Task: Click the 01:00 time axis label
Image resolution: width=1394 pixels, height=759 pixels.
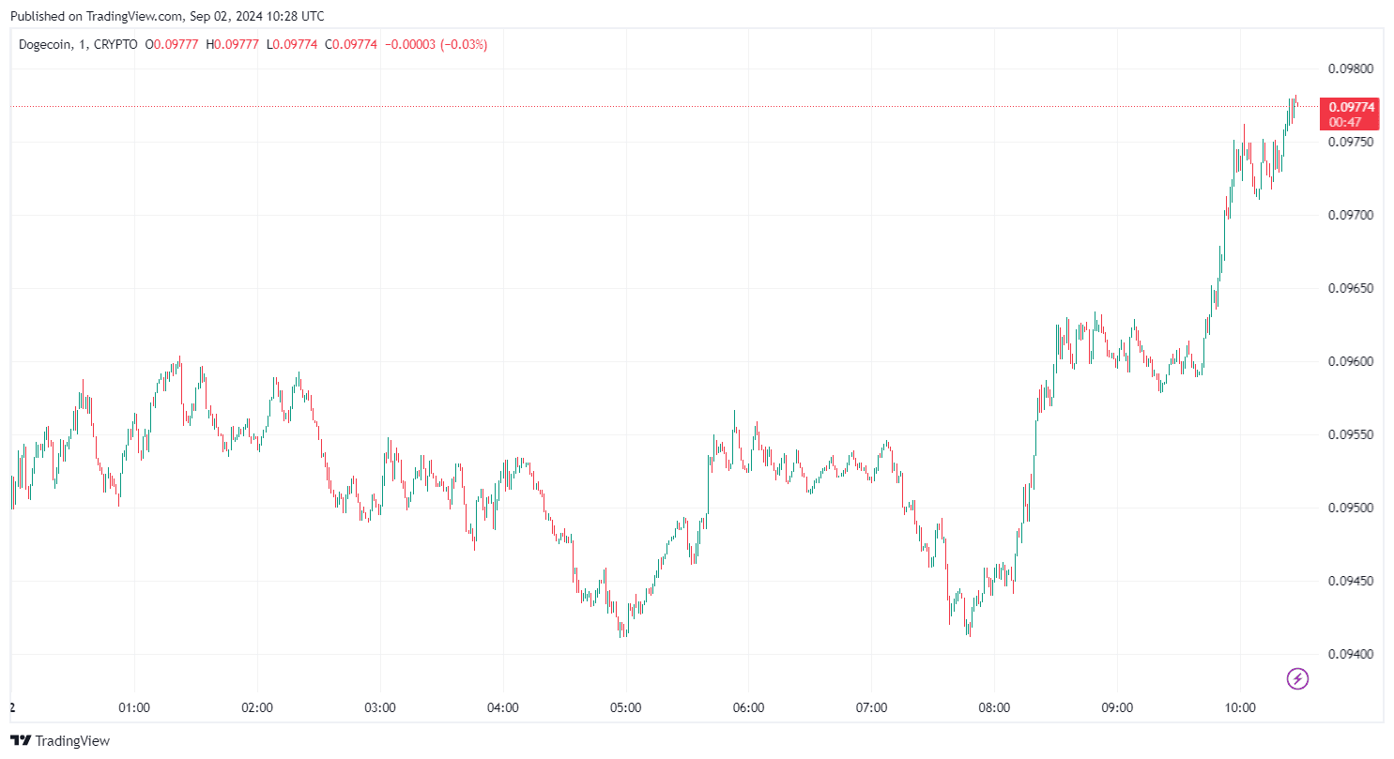Action: click(134, 707)
